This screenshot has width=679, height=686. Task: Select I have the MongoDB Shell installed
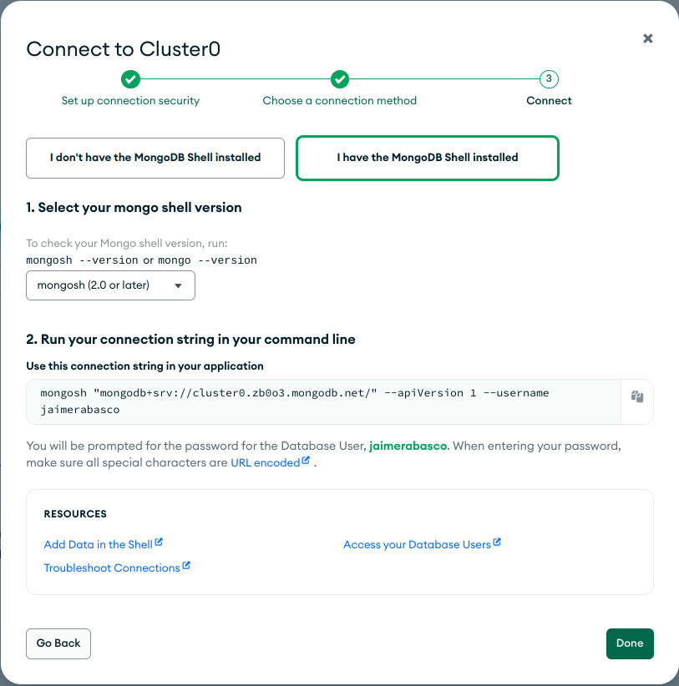[428, 158]
